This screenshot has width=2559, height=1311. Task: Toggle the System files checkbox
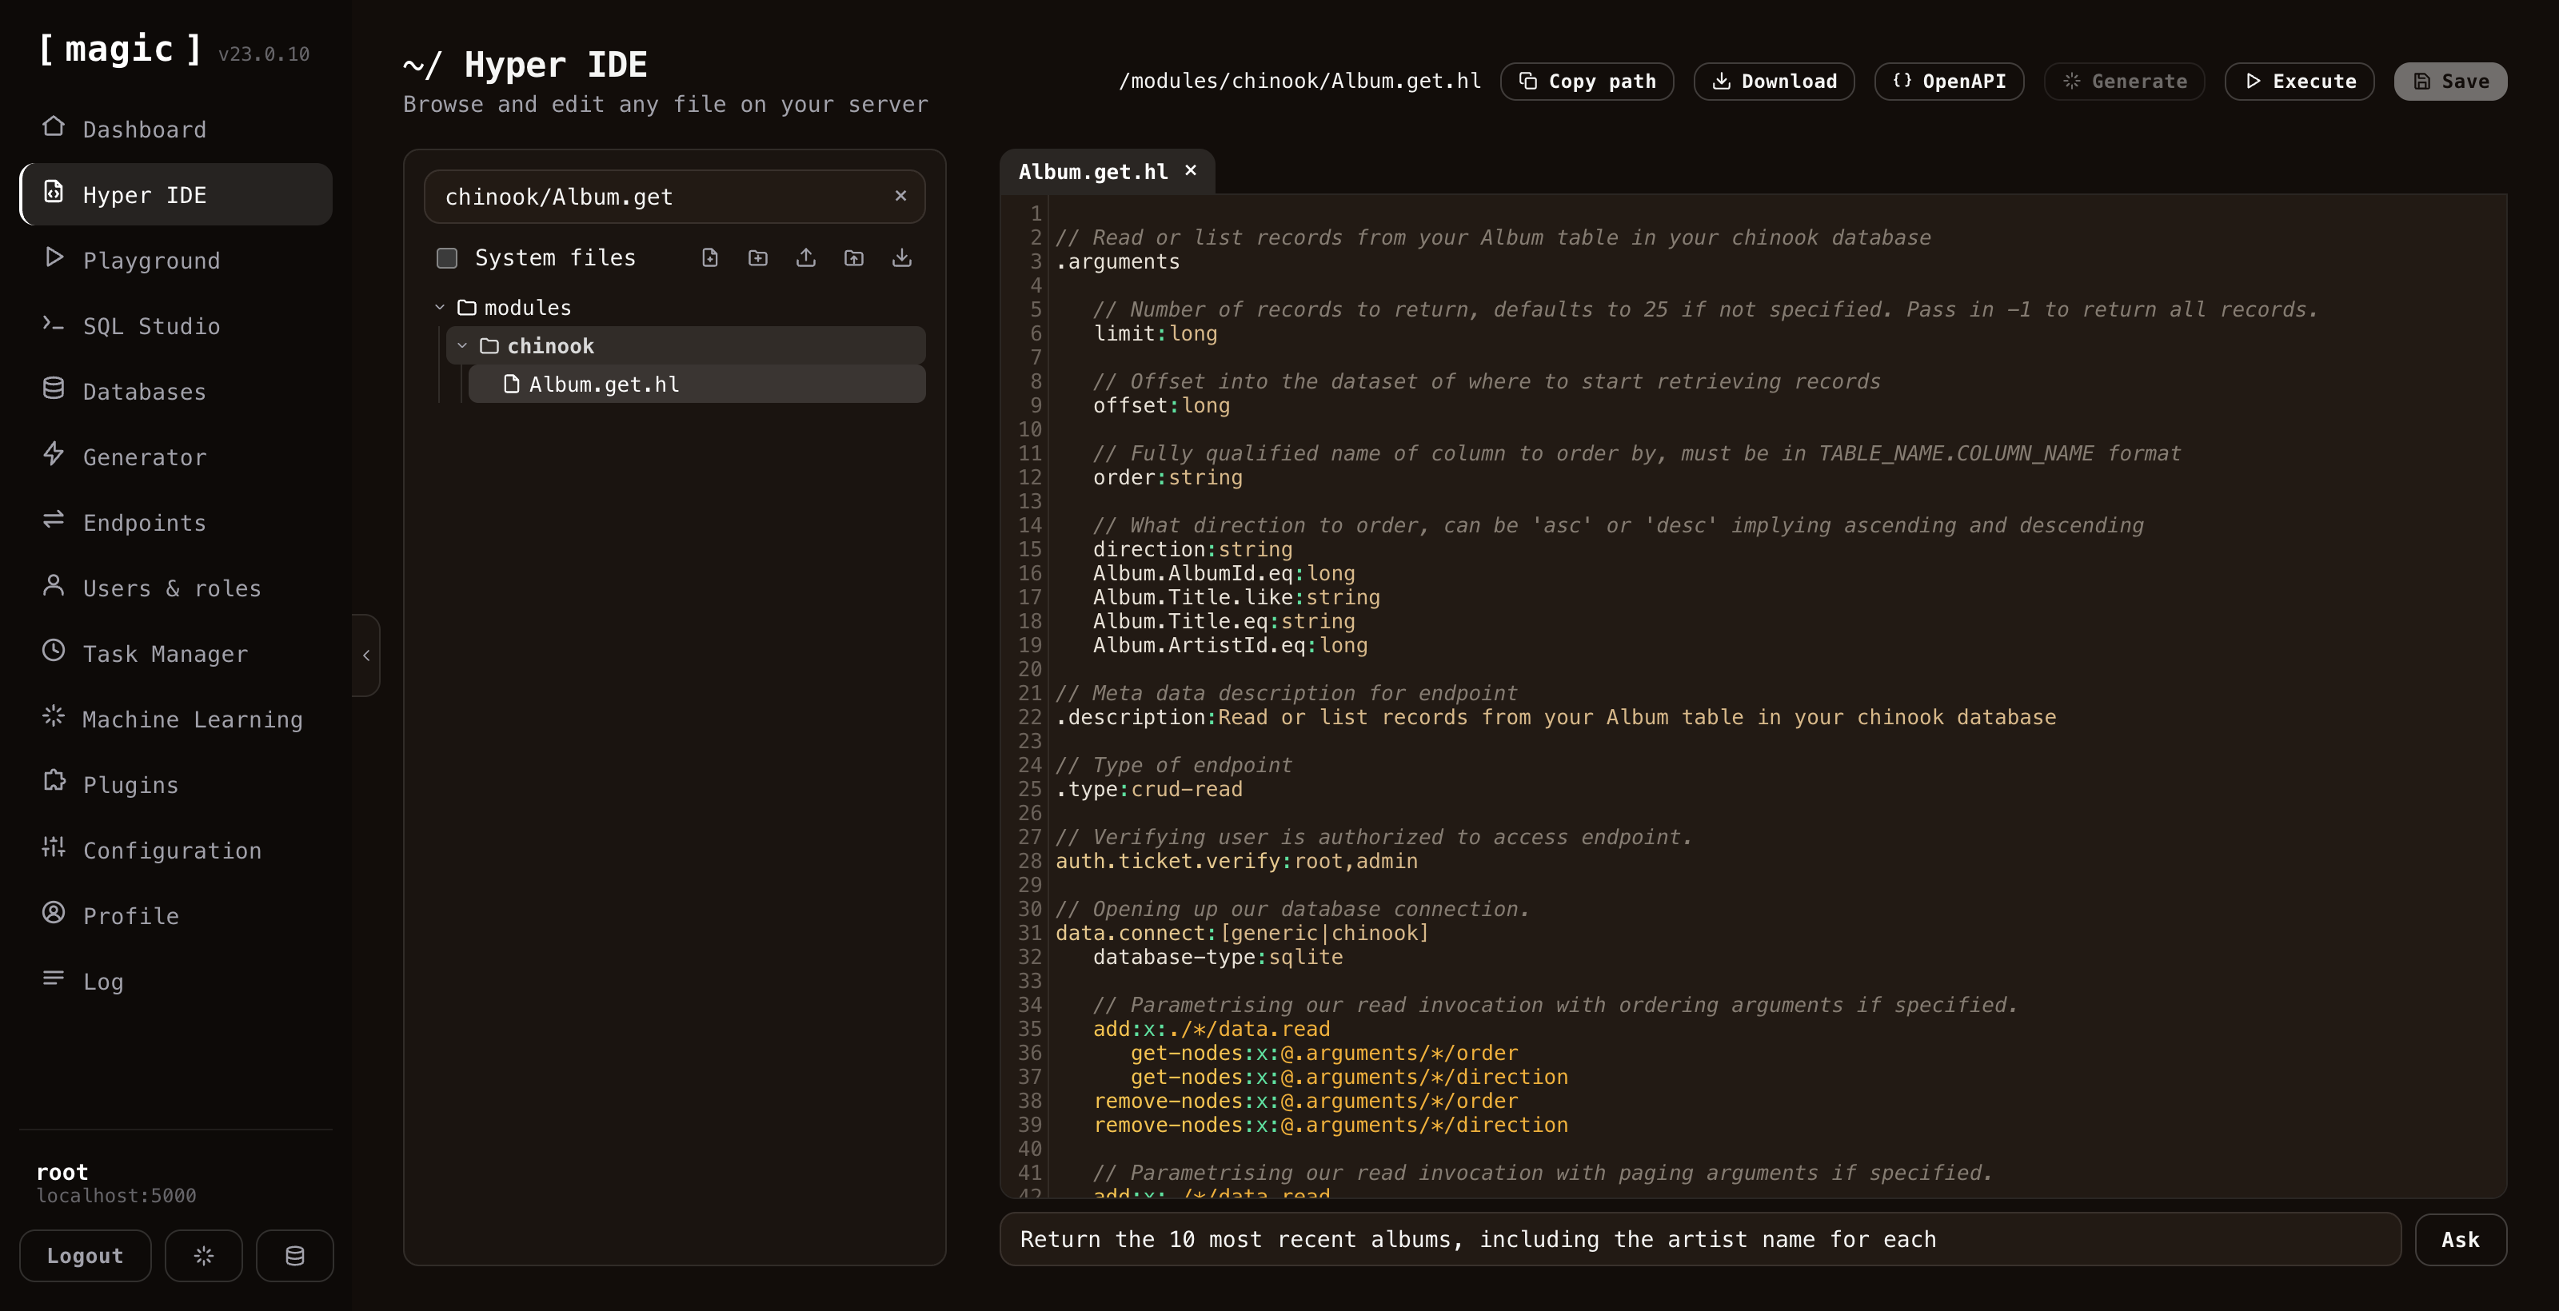click(x=447, y=258)
